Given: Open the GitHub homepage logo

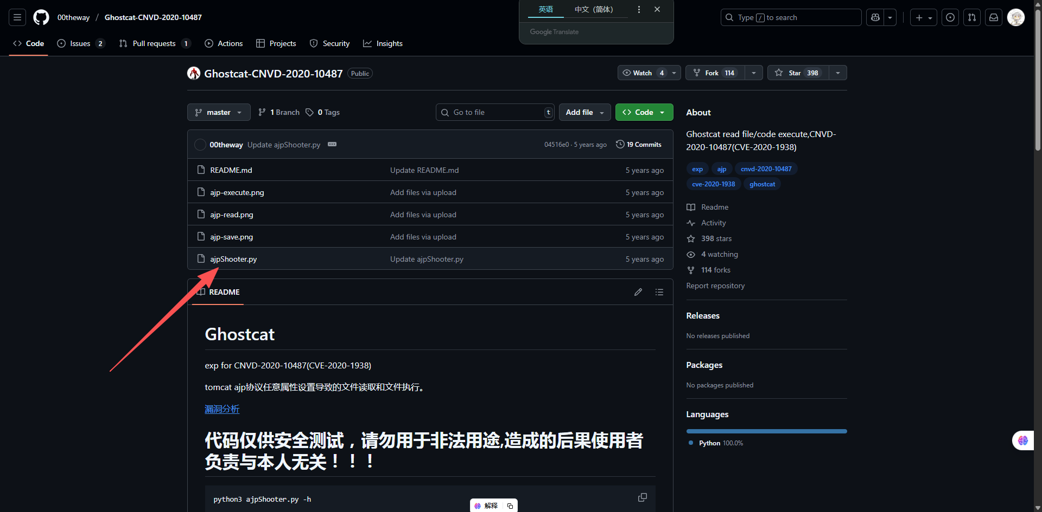Looking at the screenshot, I should point(41,17).
